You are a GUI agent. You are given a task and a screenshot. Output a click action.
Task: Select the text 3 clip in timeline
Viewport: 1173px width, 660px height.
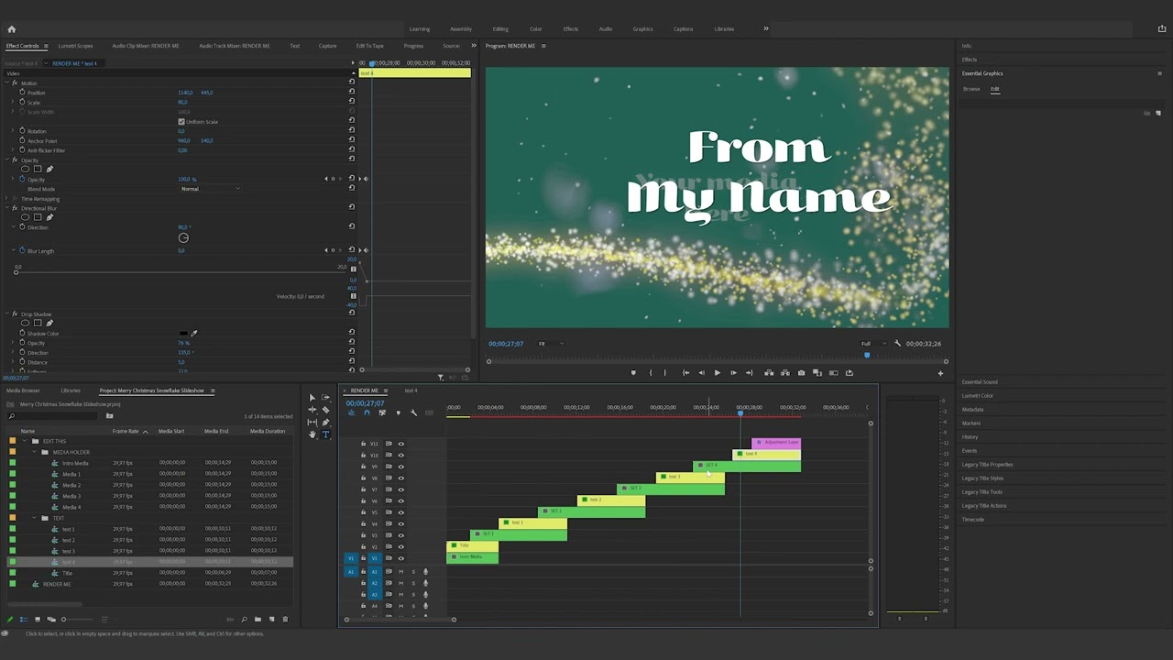[690, 478]
